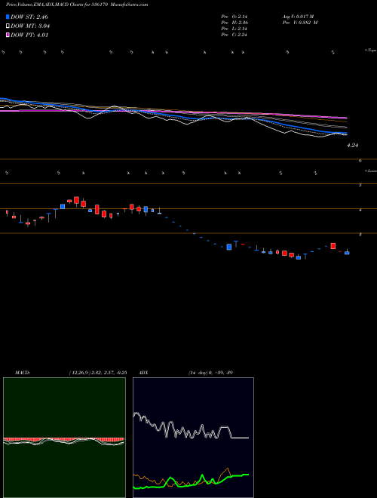This screenshot has height=498, width=377.
Task: Click the 4.24 price label near EMA lines
Action: 353,146
